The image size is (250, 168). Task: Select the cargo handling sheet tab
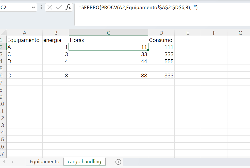point(84,162)
